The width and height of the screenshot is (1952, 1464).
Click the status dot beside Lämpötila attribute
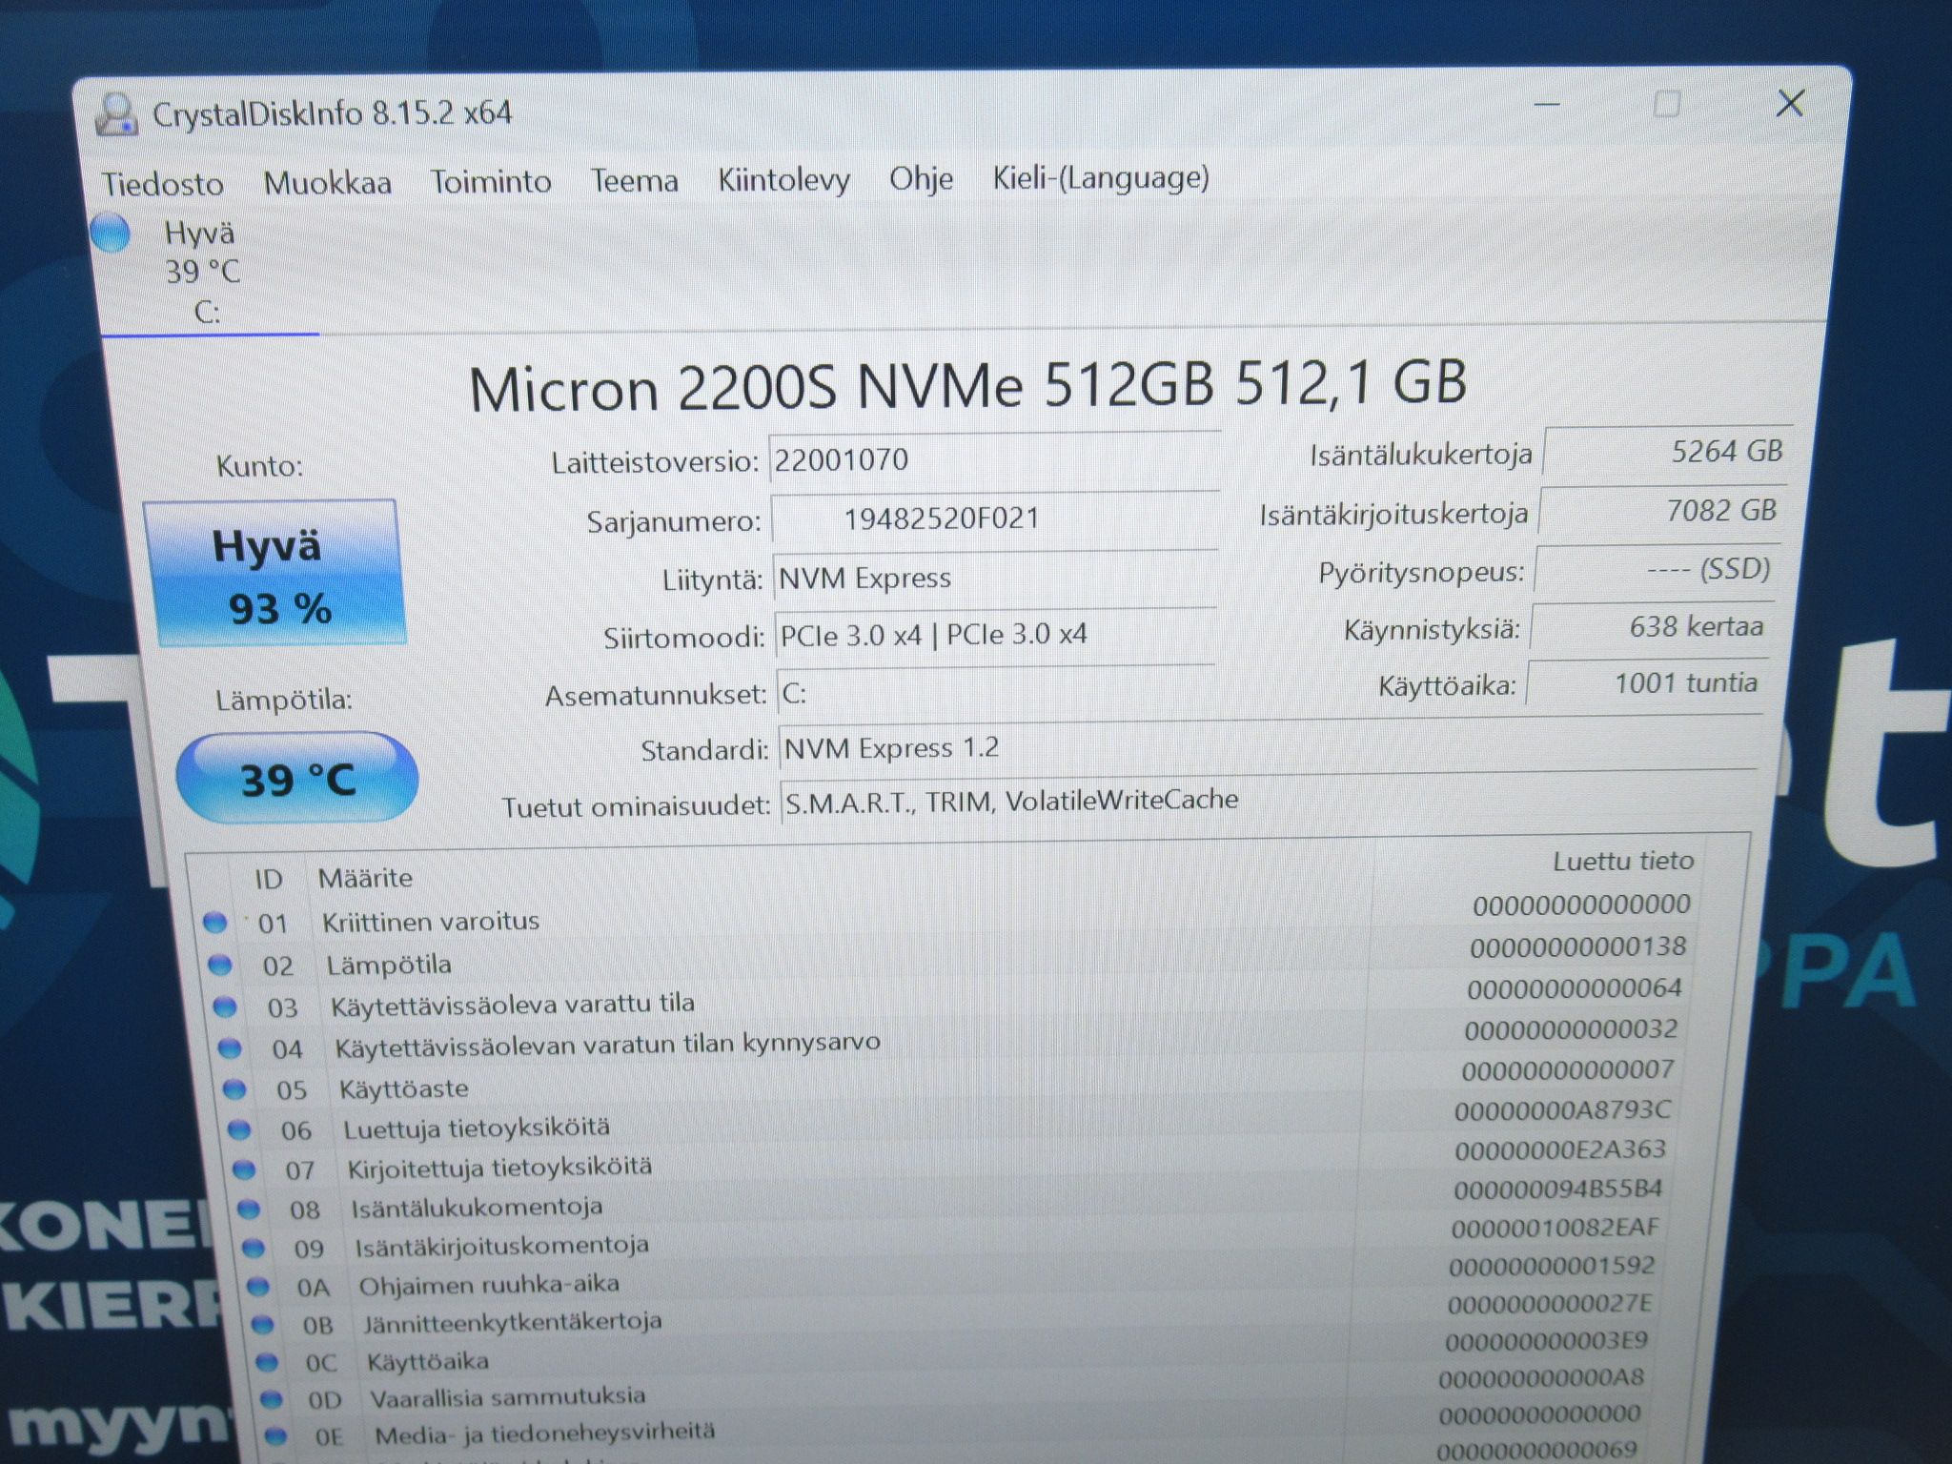point(220,965)
